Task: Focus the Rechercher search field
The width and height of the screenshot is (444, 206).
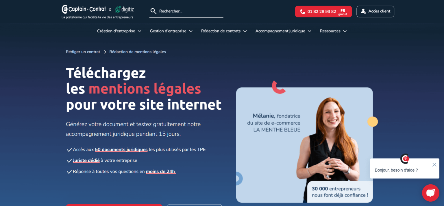Action: [x=186, y=11]
